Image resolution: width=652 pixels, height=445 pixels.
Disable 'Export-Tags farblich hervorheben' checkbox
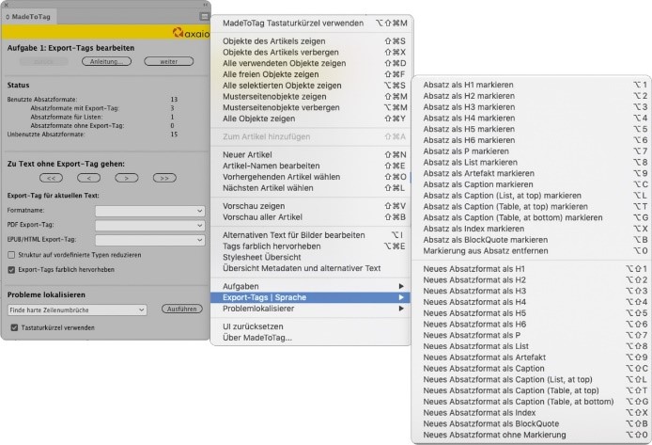(11, 270)
